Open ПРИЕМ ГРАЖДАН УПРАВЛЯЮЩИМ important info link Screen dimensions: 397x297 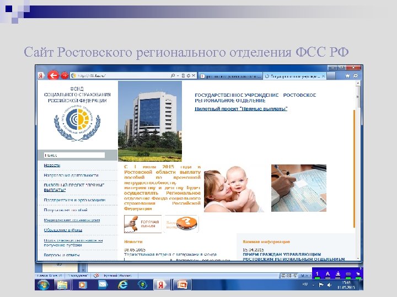(294, 257)
